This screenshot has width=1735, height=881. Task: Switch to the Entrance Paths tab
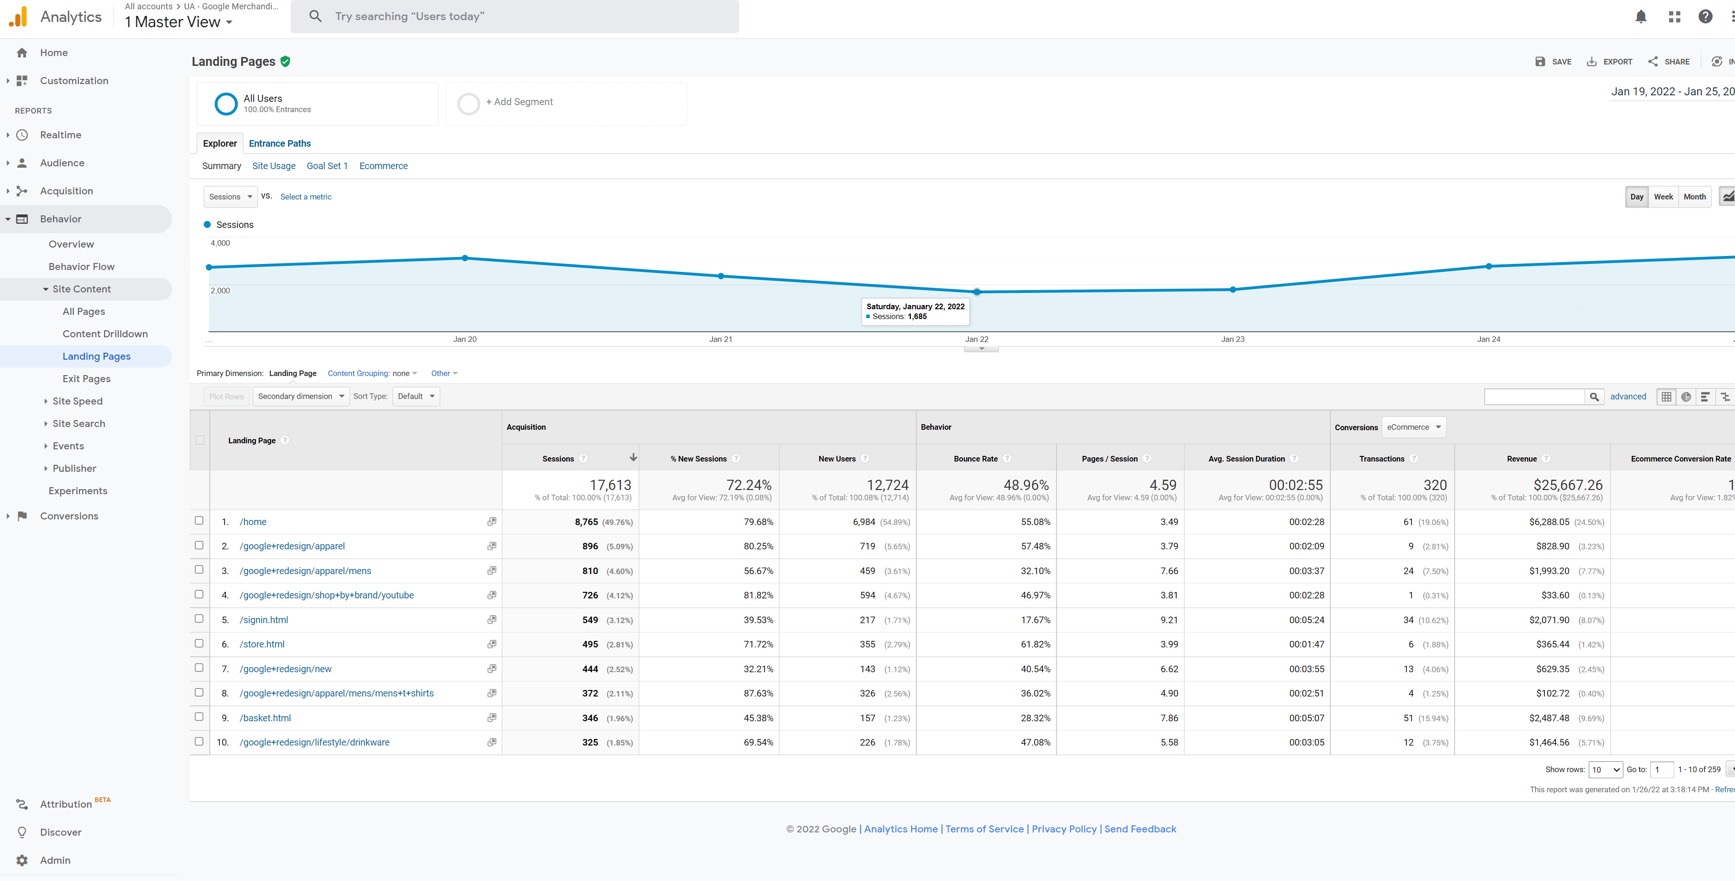[279, 143]
